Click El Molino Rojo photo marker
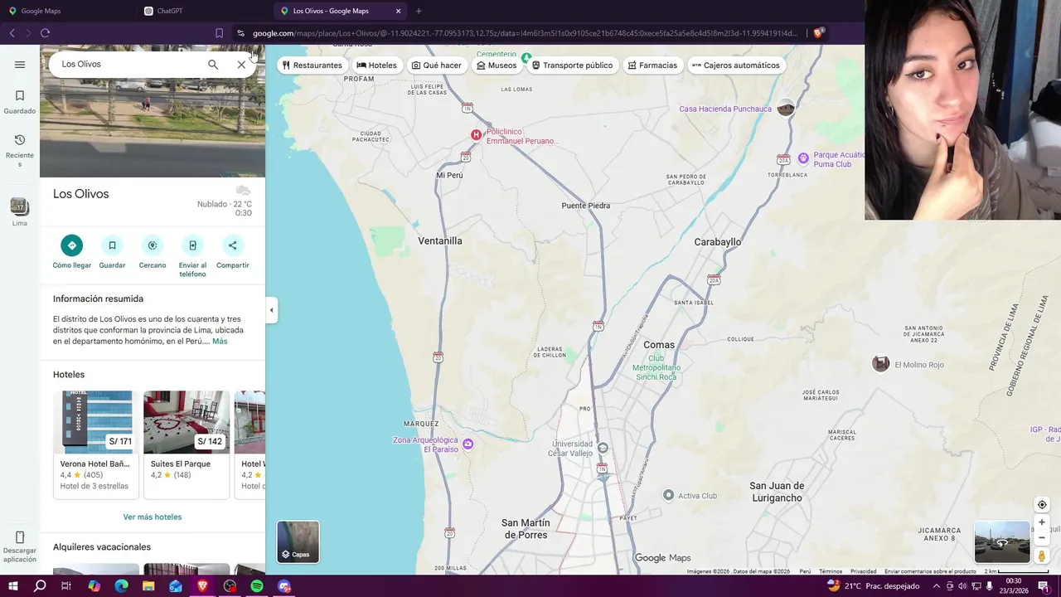Screen dimensions: 1061x597 (881, 364)
